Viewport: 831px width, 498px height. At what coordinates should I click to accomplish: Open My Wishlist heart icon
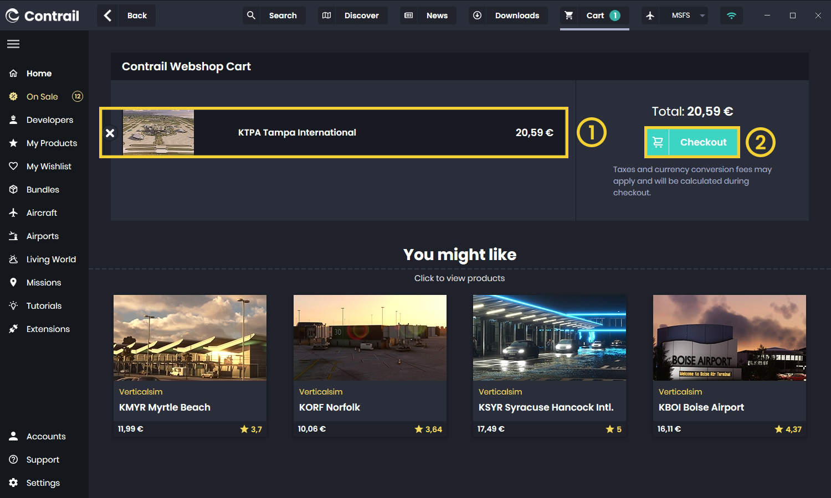tap(13, 166)
